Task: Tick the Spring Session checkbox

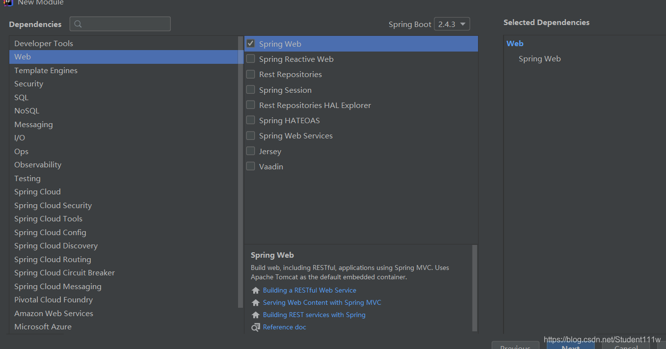Action: pyautogui.click(x=250, y=90)
